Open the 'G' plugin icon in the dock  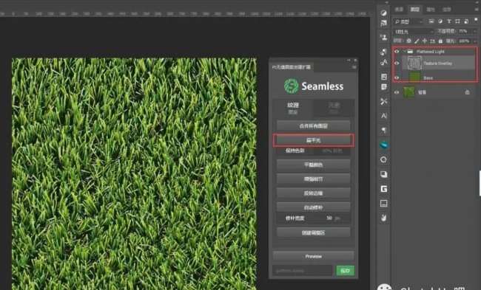point(384,189)
